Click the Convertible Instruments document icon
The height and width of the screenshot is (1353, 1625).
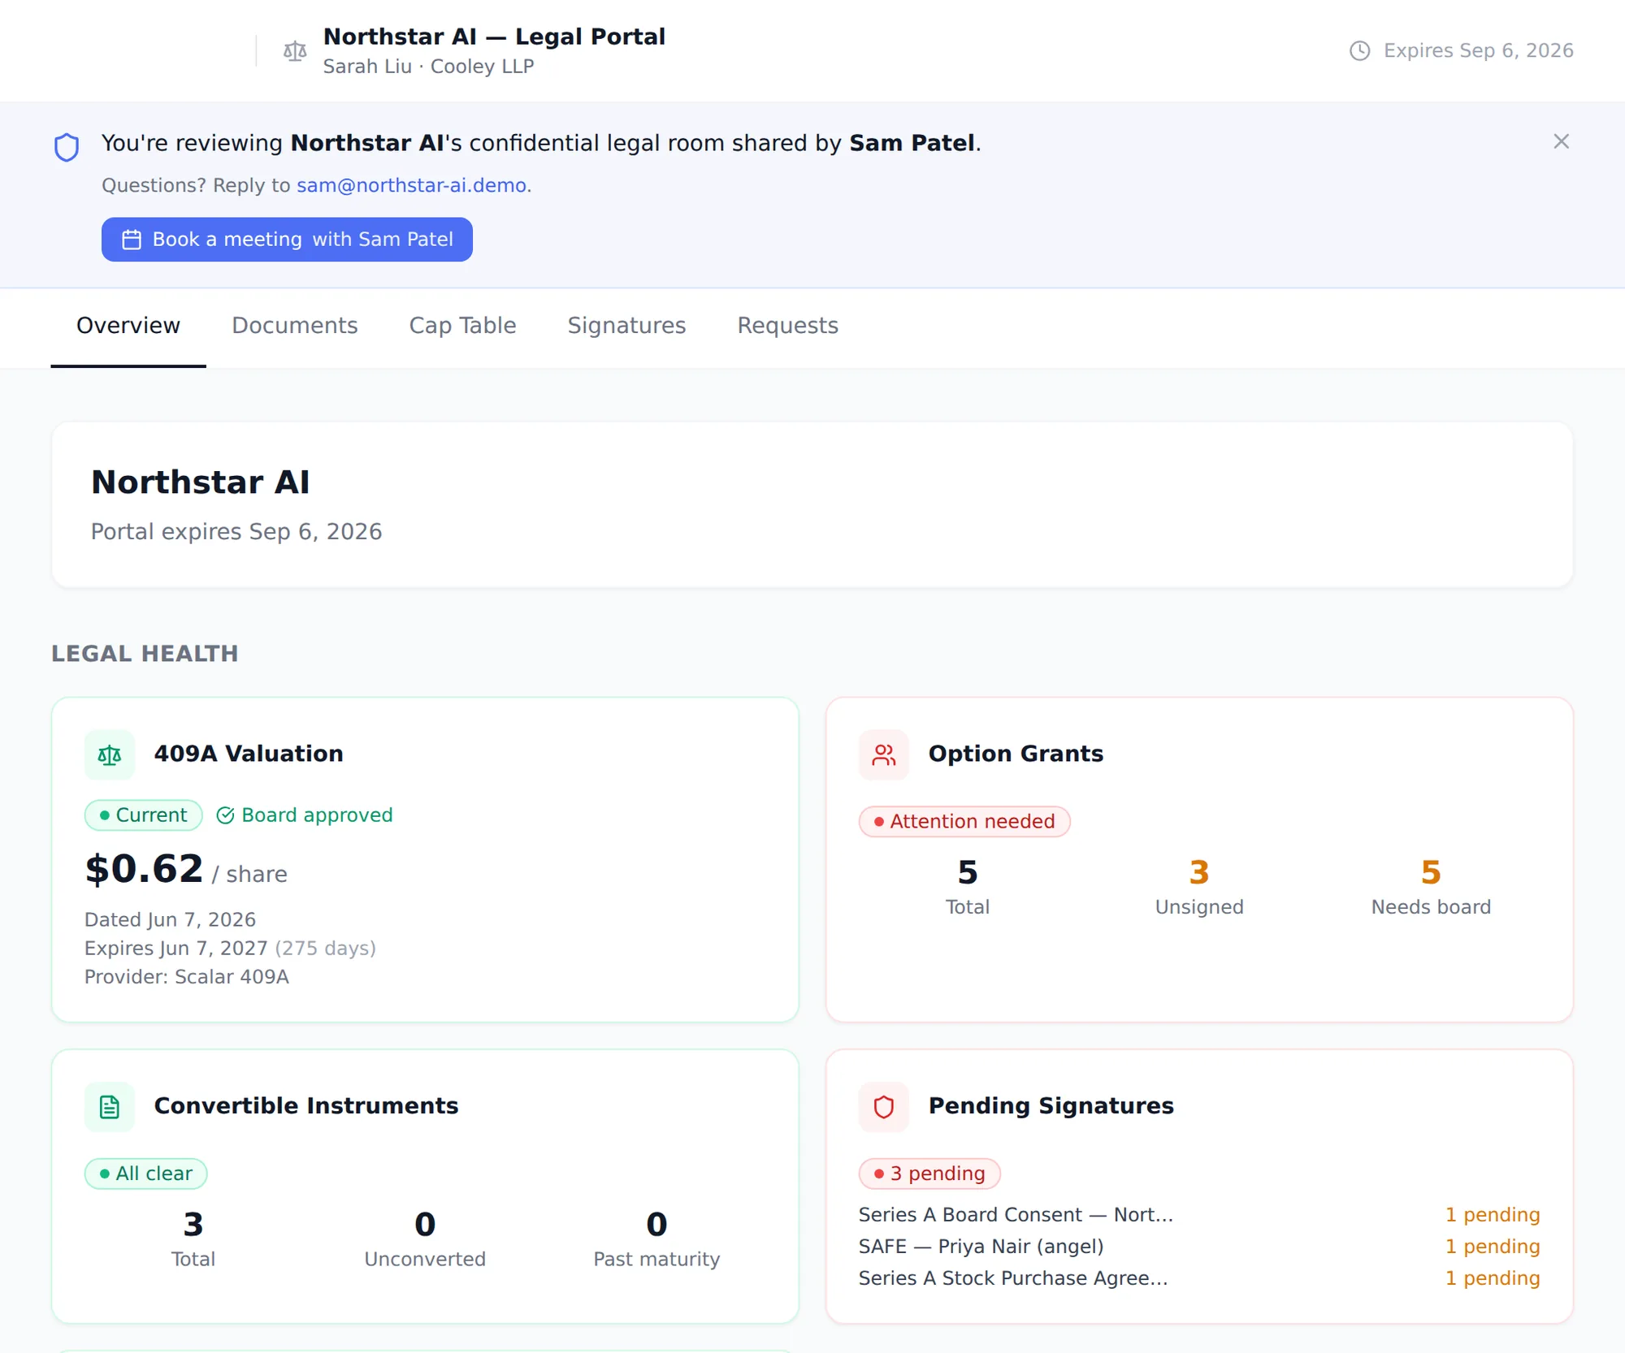point(110,1107)
